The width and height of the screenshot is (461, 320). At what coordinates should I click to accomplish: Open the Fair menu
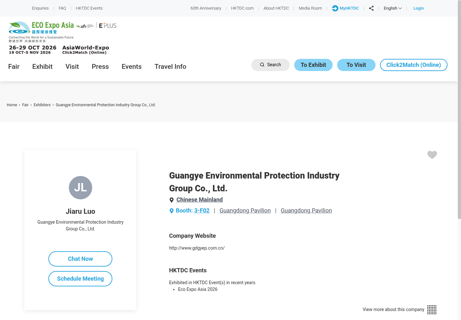14,67
